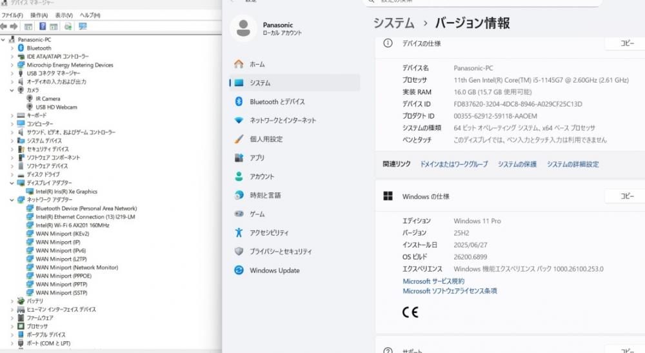Collapse the Panasonic-PC root node
Image resolution: width=645 pixels, height=353 pixels.
click(x=3, y=40)
